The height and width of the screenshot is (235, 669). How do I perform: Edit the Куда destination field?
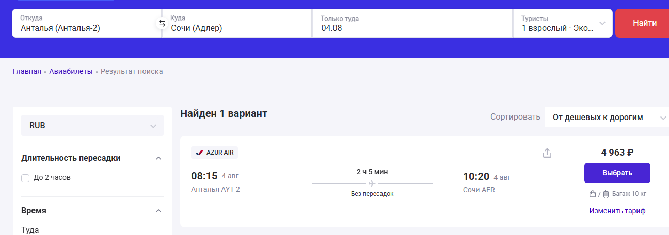237,23
